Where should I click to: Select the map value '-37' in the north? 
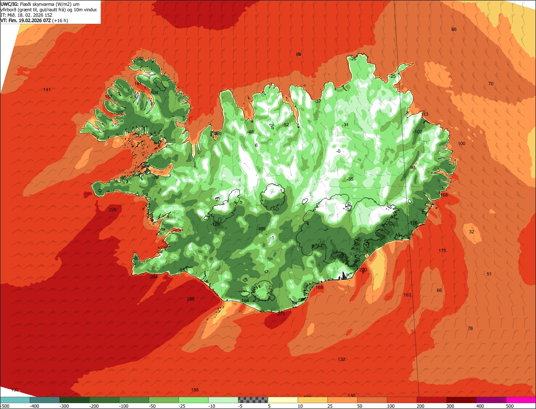point(318,101)
